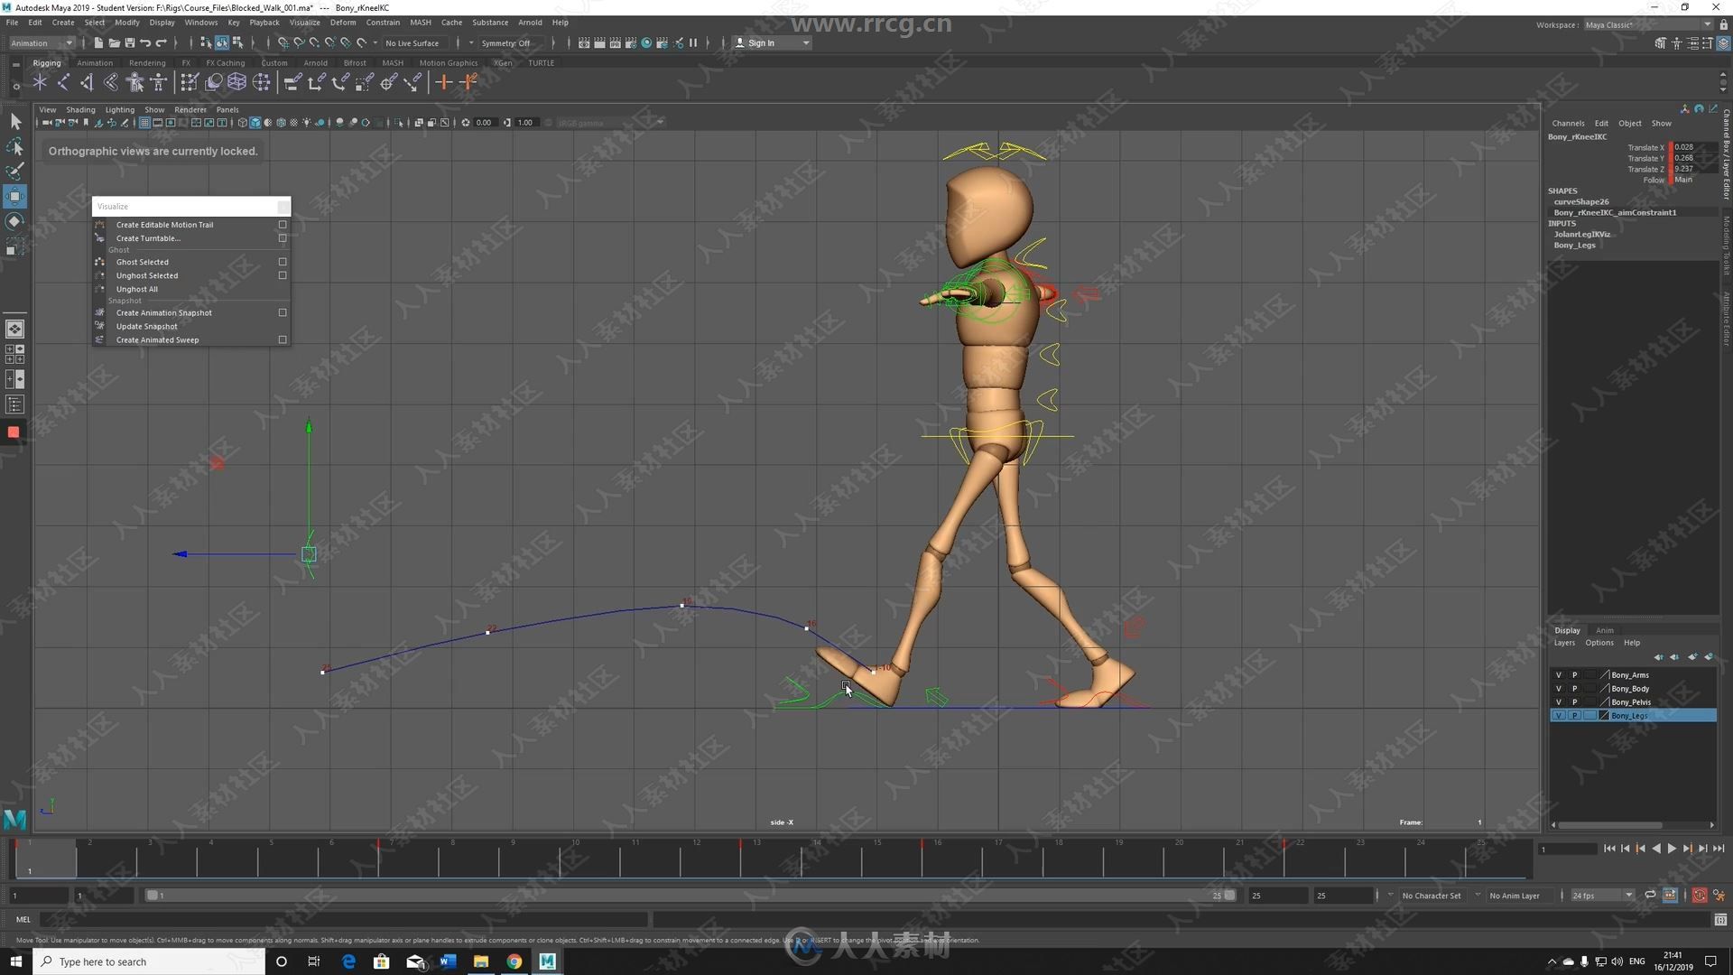The width and height of the screenshot is (1733, 975).
Task: Open the Animation menu set dropdown
Action: tap(42, 42)
